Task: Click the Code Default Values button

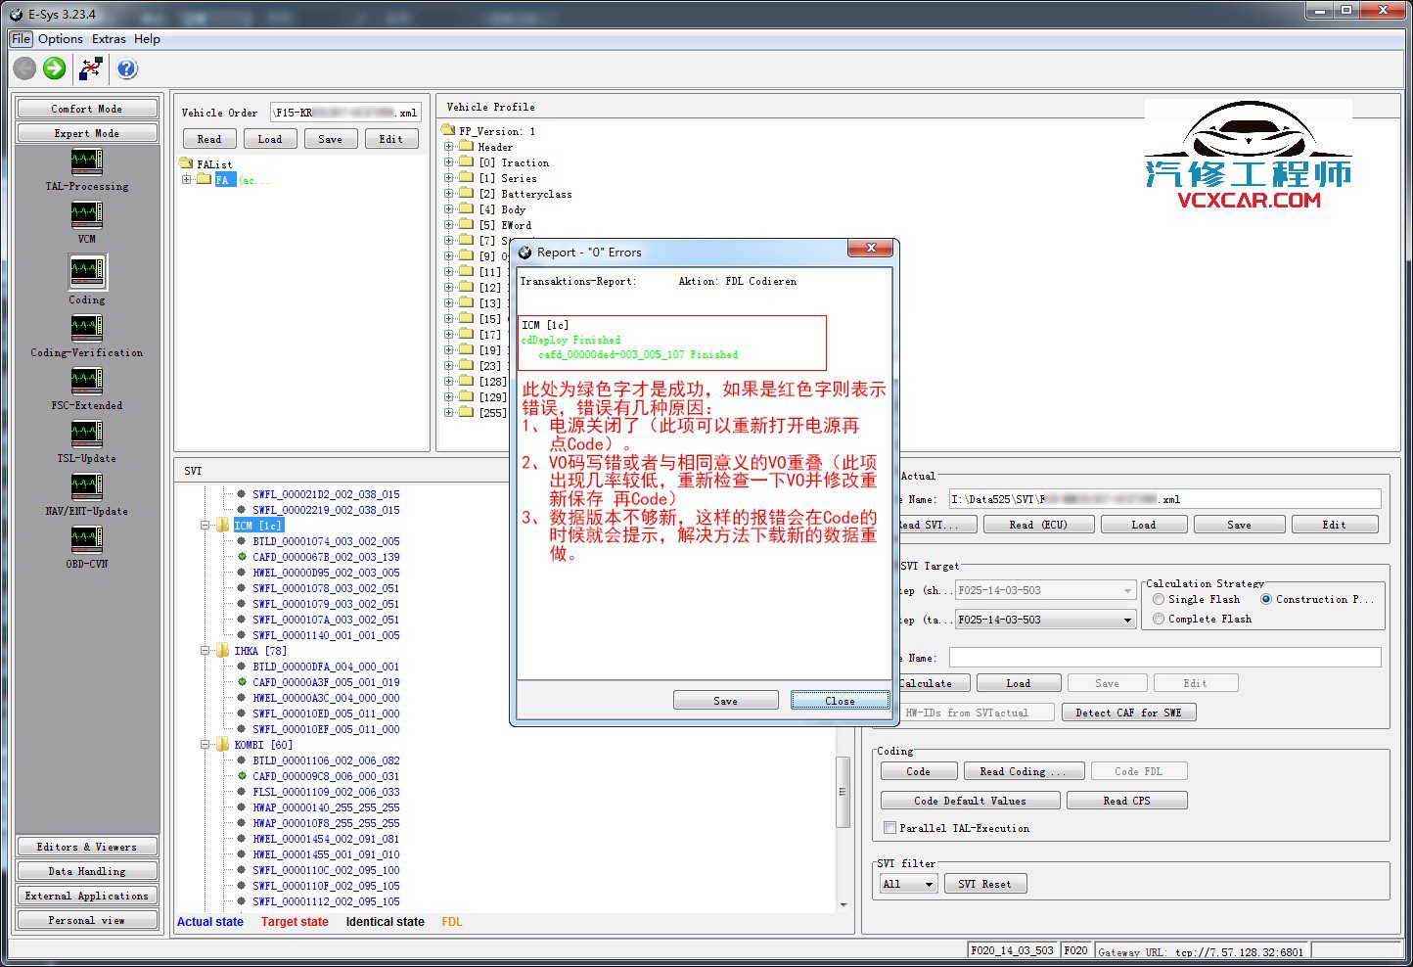Action: click(970, 801)
